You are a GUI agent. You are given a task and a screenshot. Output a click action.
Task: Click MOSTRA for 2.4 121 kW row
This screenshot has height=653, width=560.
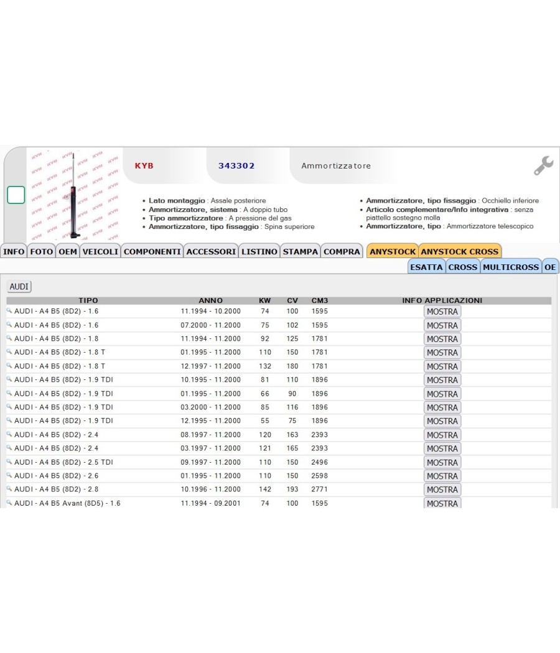coord(442,448)
